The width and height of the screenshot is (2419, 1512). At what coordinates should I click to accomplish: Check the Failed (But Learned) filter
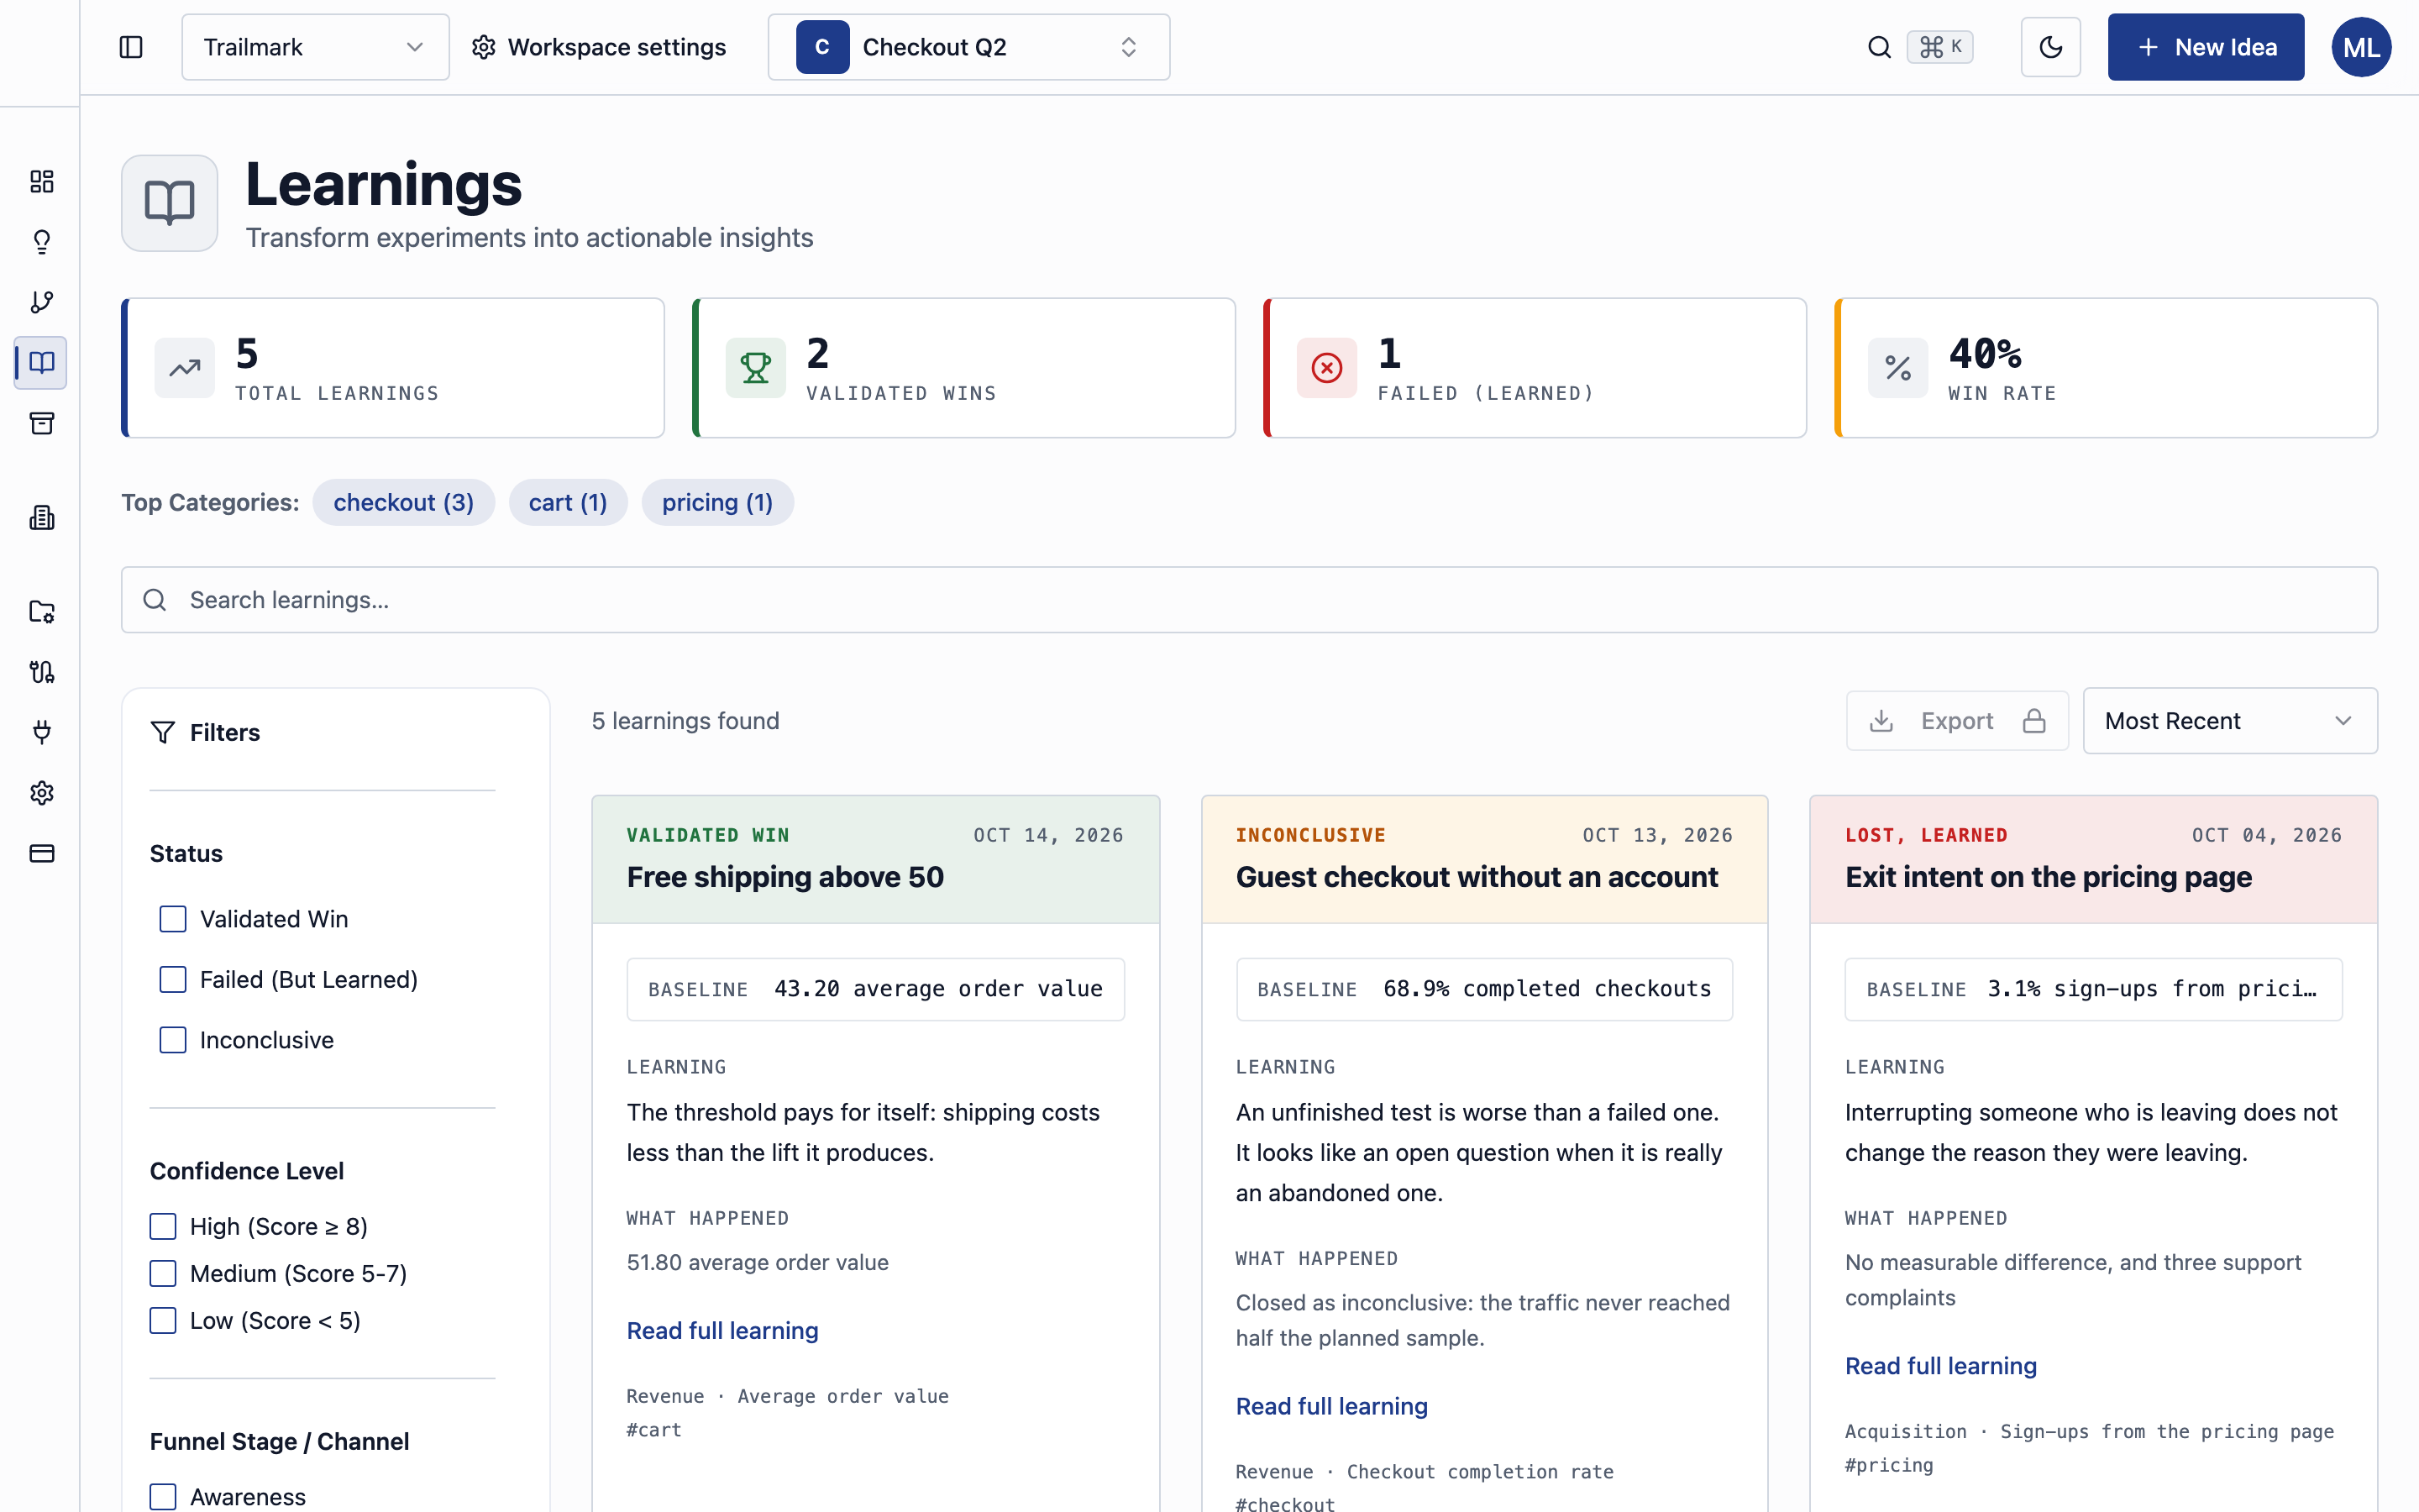(x=173, y=979)
